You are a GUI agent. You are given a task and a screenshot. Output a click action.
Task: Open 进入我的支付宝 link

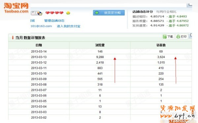pyautogui.click(x=69, y=26)
